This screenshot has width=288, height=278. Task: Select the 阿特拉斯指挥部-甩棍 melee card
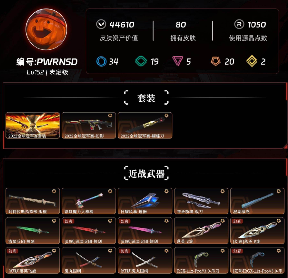coord(33,201)
